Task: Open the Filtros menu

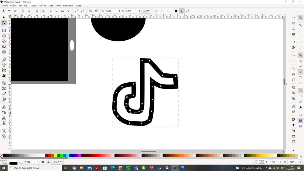Action: click(x=58, y=6)
